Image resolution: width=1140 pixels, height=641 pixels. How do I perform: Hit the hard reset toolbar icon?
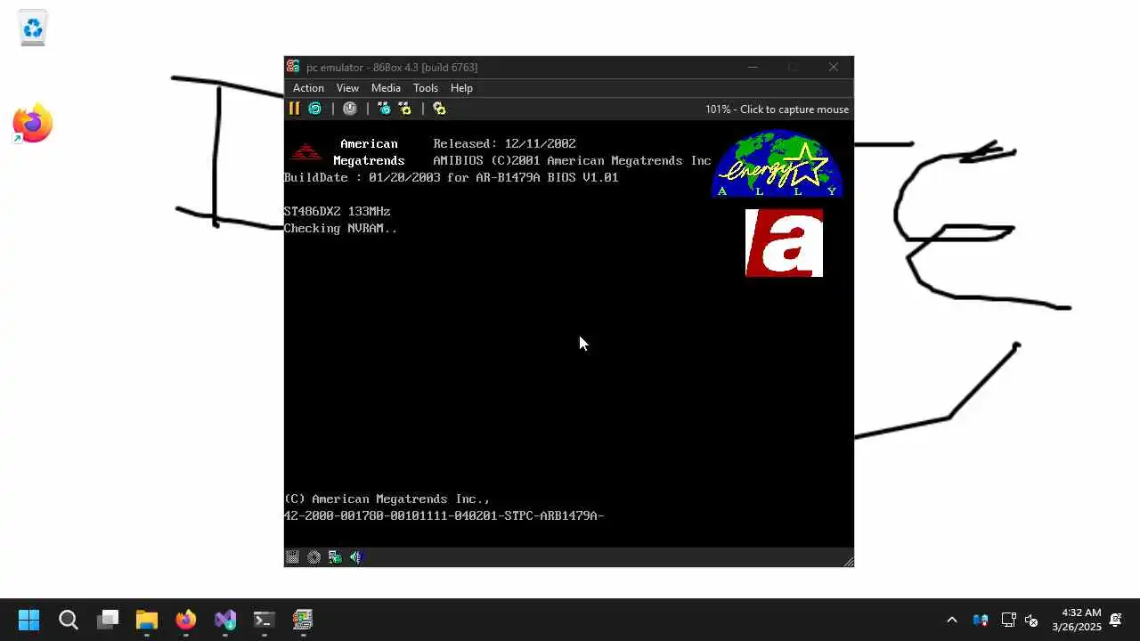coord(314,109)
